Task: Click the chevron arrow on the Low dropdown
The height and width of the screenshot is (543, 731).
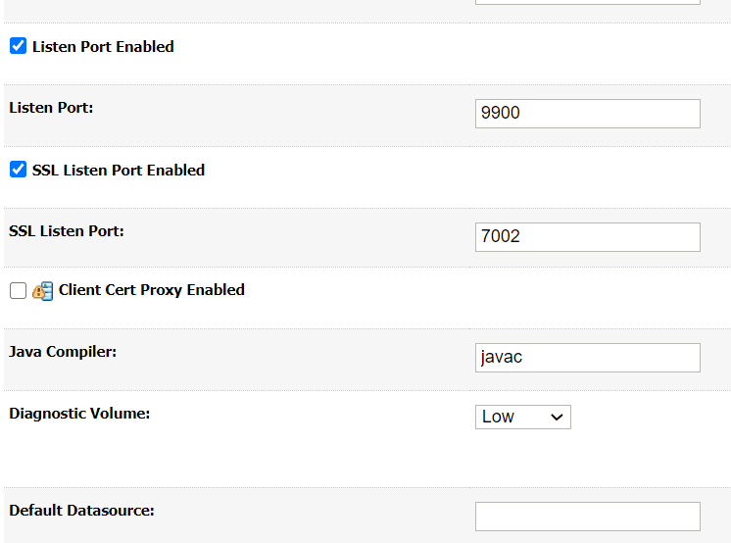Action: pyautogui.click(x=557, y=417)
